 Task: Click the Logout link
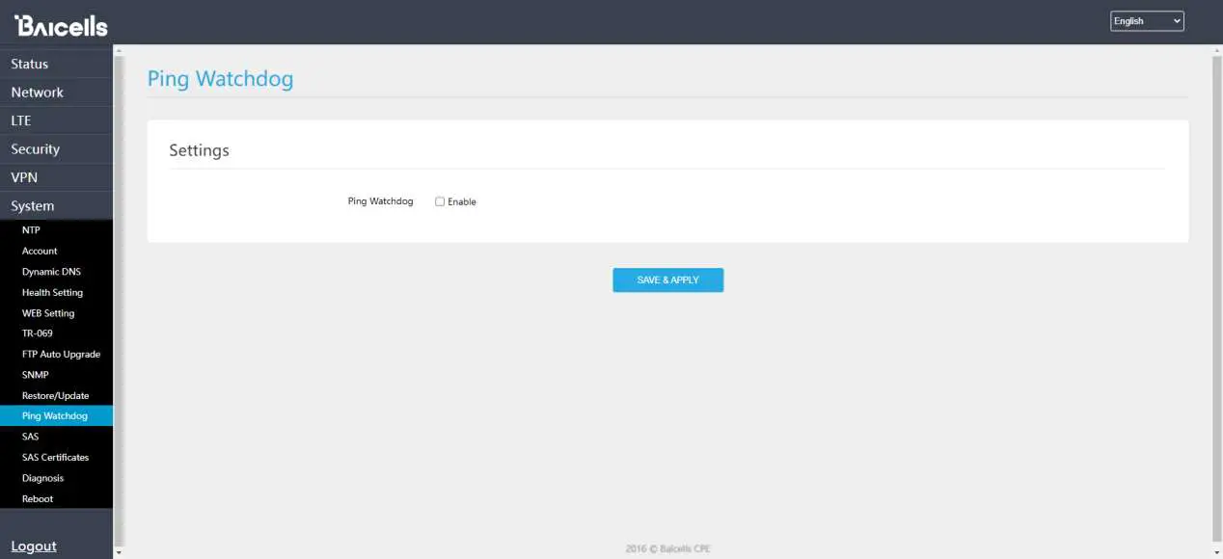coord(34,546)
